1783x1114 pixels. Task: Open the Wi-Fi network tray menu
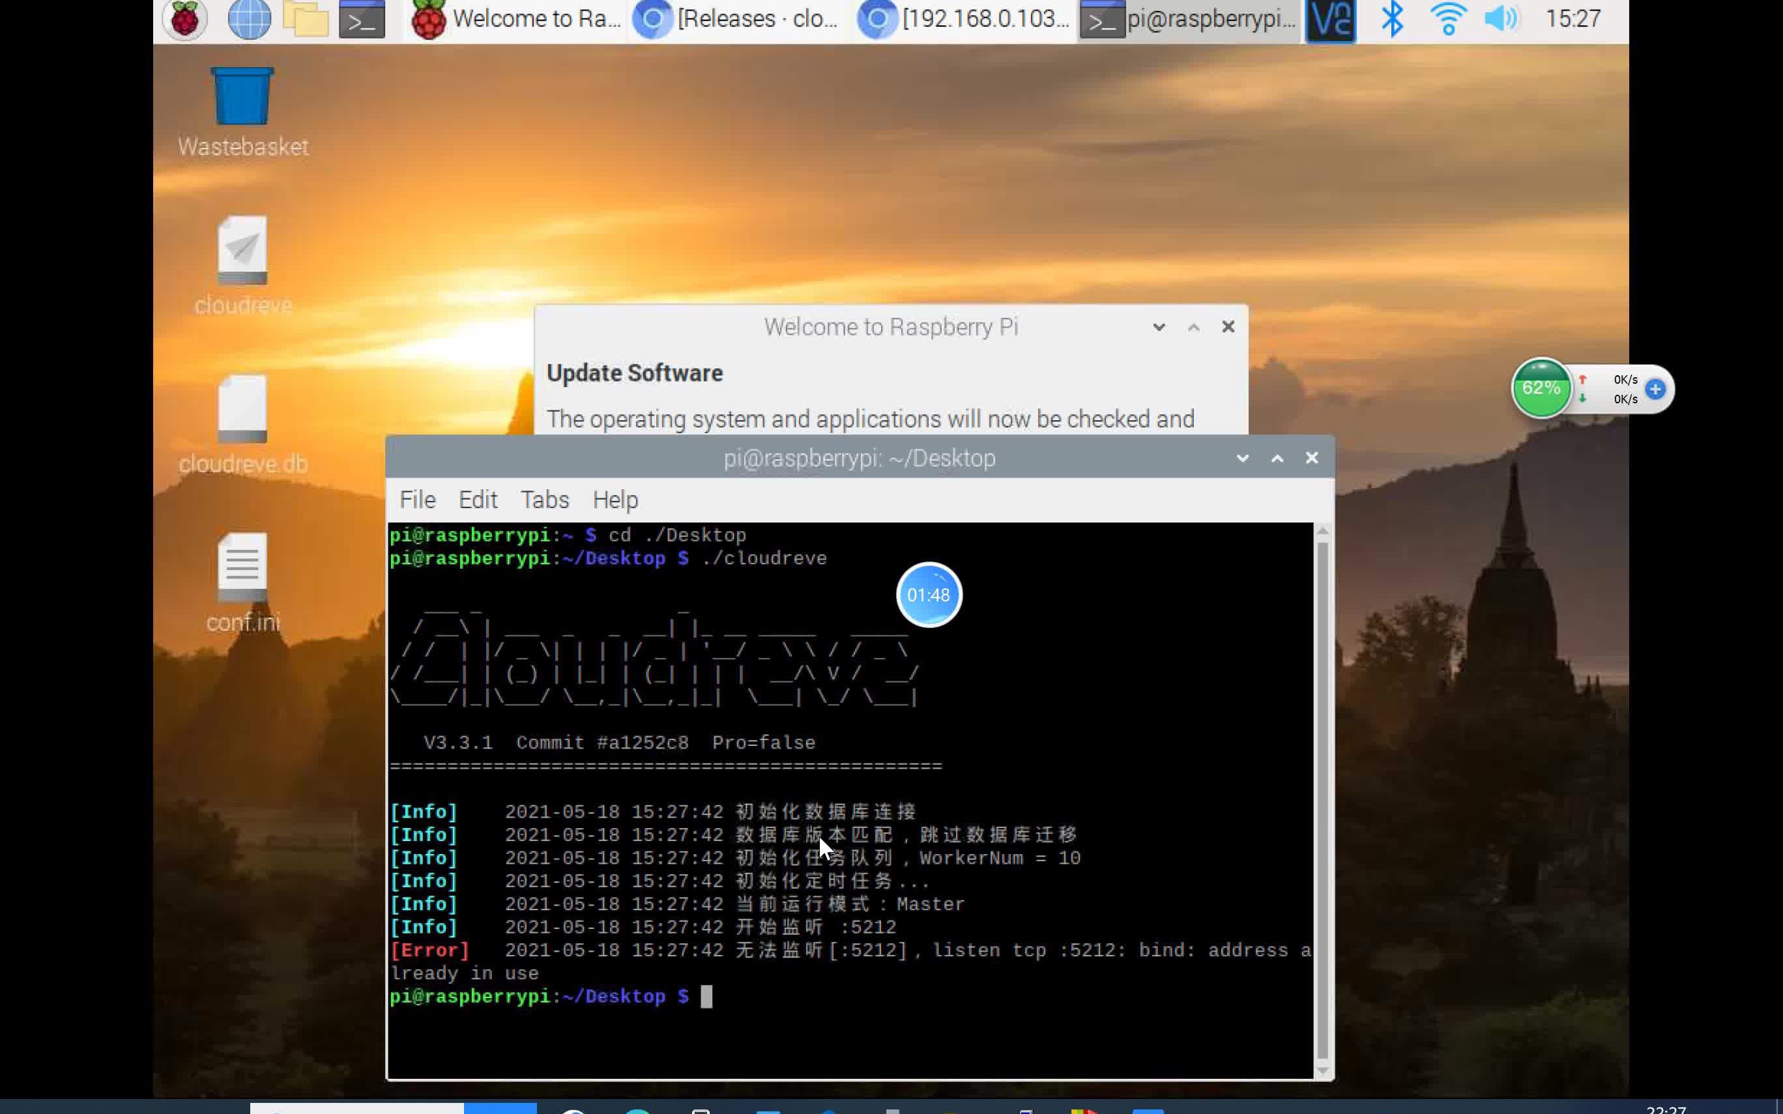click(x=1448, y=19)
